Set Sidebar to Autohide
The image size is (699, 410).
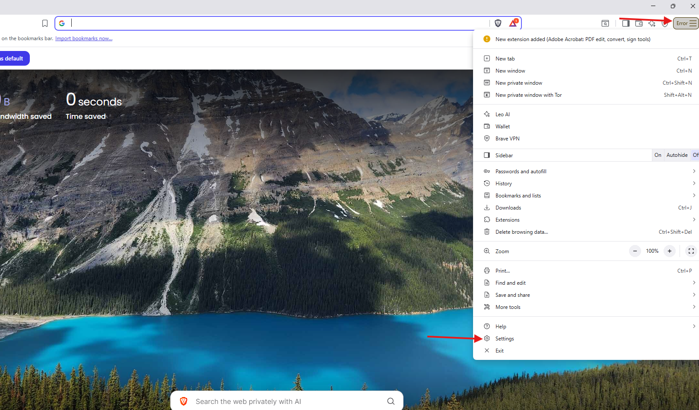pyautogui.click(x=677, y=155)
